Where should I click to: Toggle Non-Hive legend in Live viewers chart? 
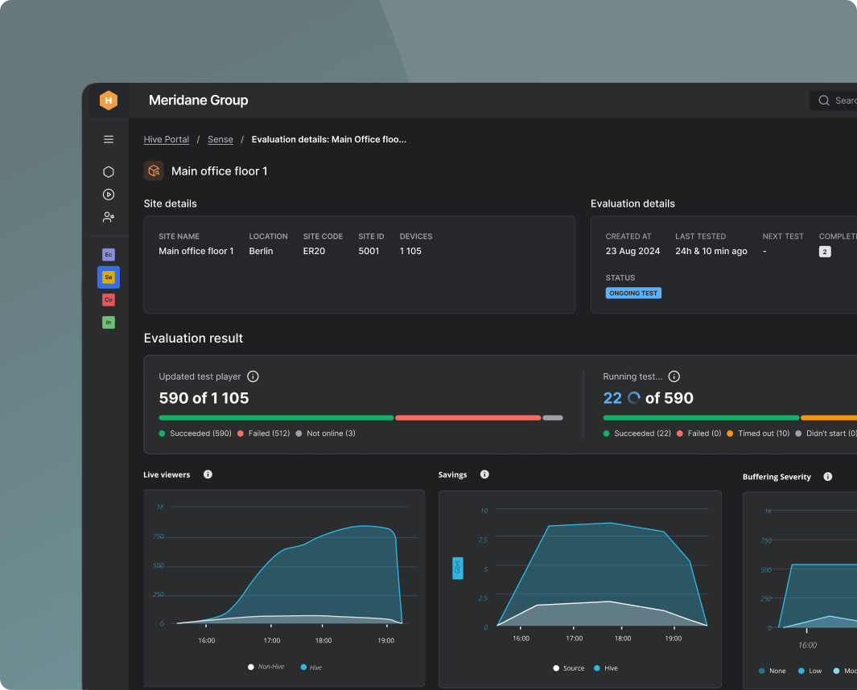click(266, 667)
